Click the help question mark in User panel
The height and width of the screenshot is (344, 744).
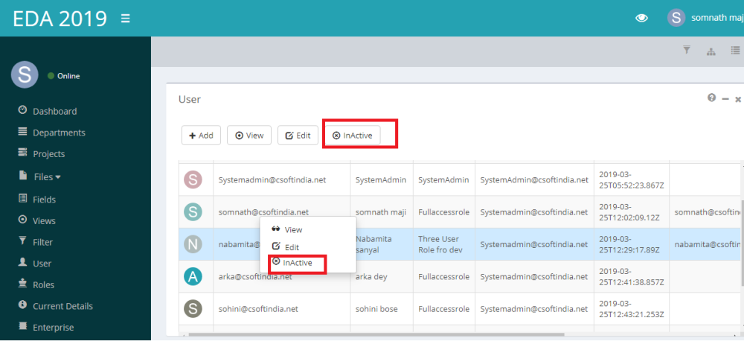pos(711,98)
